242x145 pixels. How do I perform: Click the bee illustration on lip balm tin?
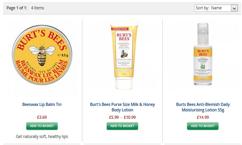coord(42,55)
